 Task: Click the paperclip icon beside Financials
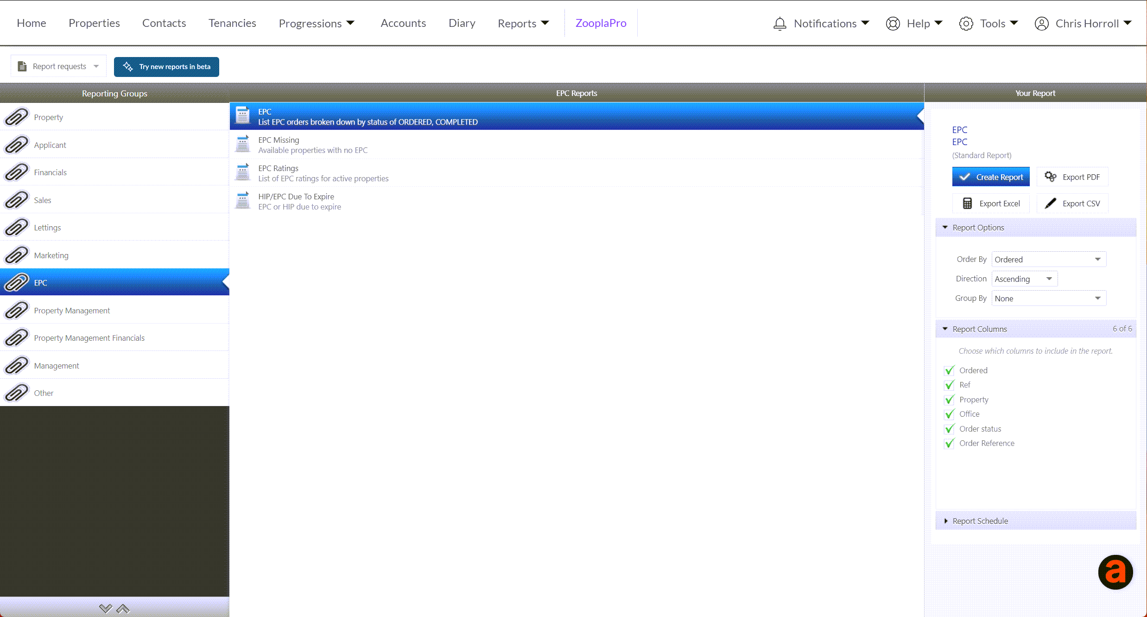click(x=17, y=172)
